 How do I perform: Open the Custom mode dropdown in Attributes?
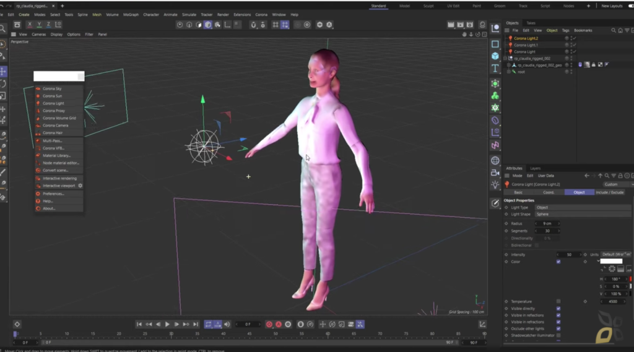coord(617,184)
